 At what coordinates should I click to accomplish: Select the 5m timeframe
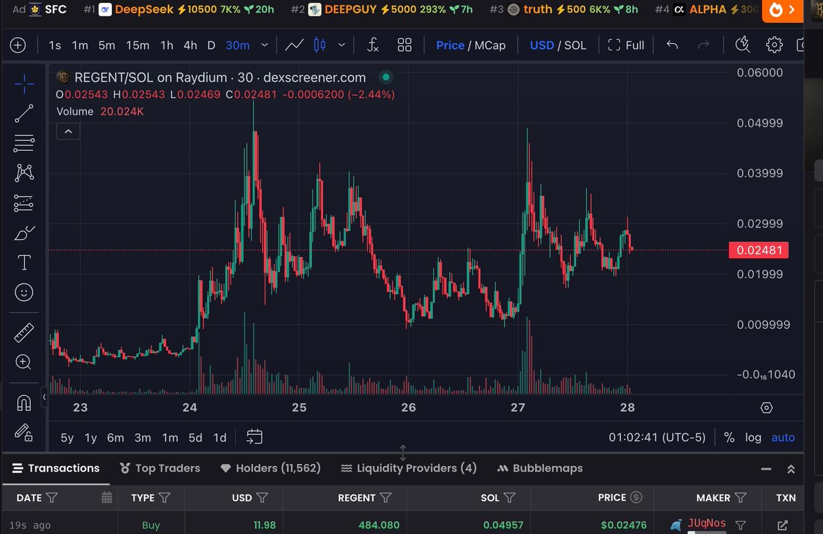pyautogui.click(x=106, y=45)
